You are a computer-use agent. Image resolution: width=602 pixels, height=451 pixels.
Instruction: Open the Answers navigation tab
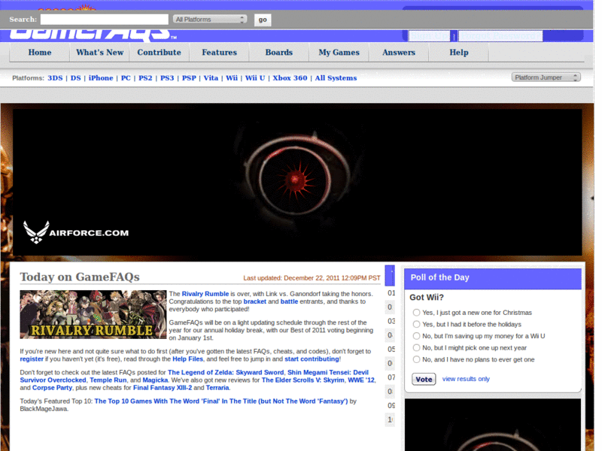(399, 53)
